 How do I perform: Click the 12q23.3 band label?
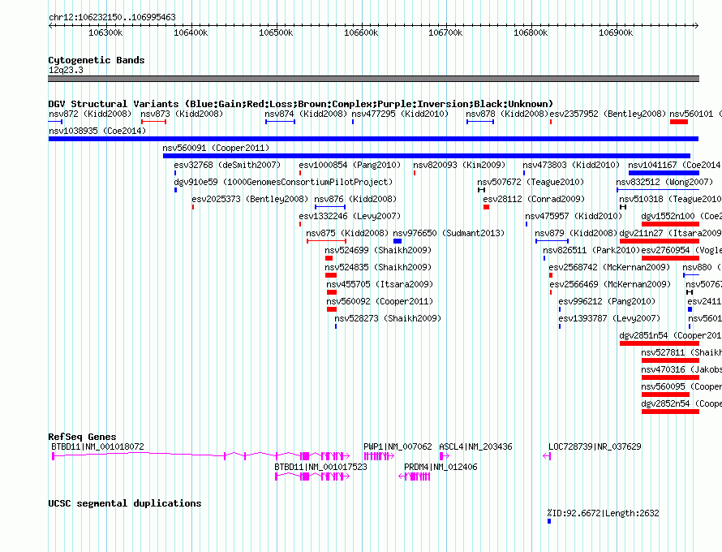(x=66, y=70)
